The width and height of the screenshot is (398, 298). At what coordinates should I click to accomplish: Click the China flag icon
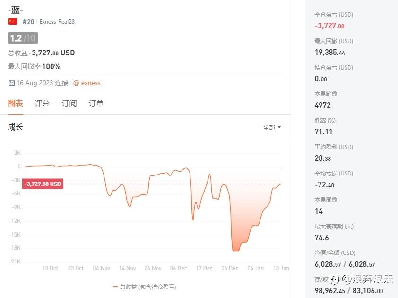point(13,21)
